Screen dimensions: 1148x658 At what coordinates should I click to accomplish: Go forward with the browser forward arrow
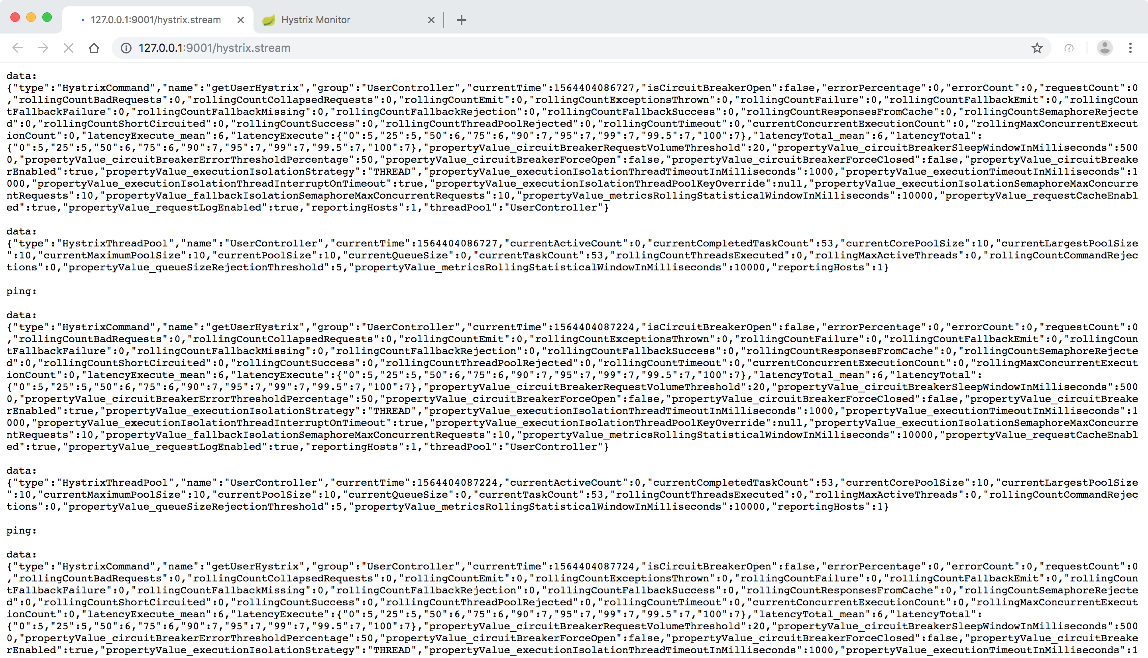point(43,48)
